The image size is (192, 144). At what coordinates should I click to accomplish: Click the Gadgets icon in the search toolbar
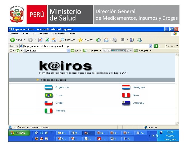pyautogui.click(x=136, y=51)
